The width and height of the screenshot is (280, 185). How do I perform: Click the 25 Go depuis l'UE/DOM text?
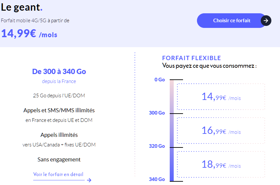(x=59, y=96)
